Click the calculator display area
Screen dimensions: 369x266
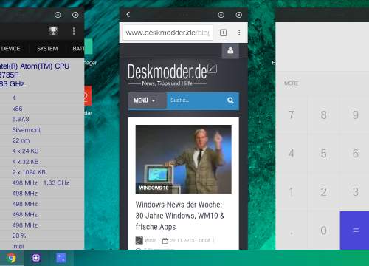[x=323, y=47]
